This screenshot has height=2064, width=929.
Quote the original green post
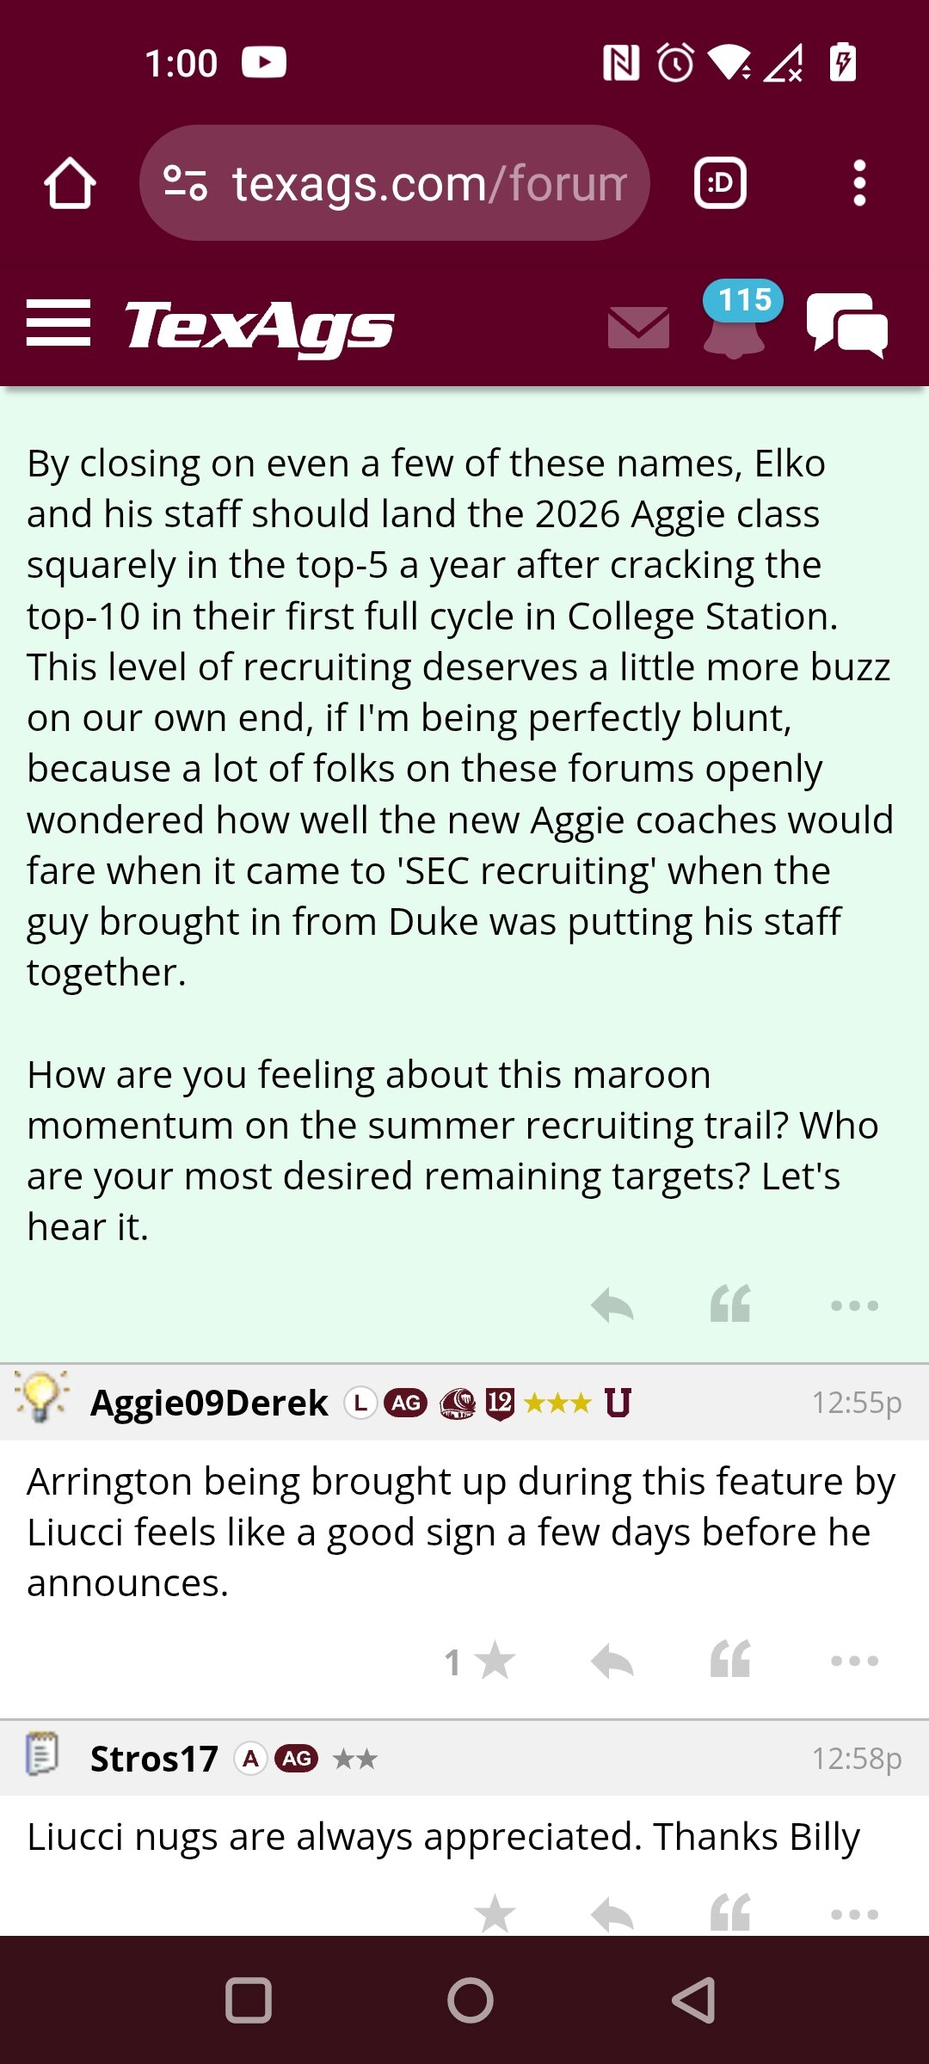pyautogui.click(x=730, y=1305)
